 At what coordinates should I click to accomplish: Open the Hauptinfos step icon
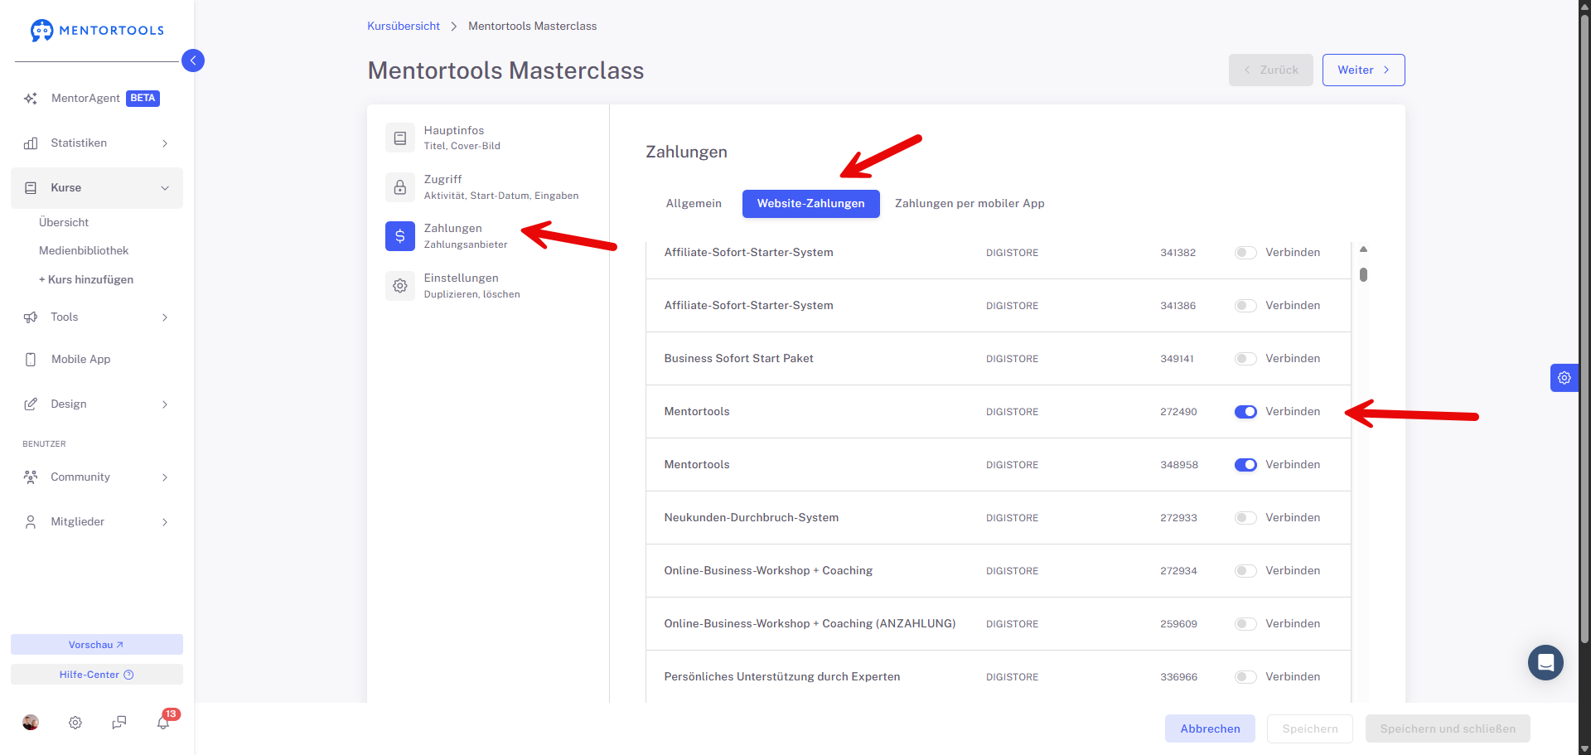[x=400, y=138]
